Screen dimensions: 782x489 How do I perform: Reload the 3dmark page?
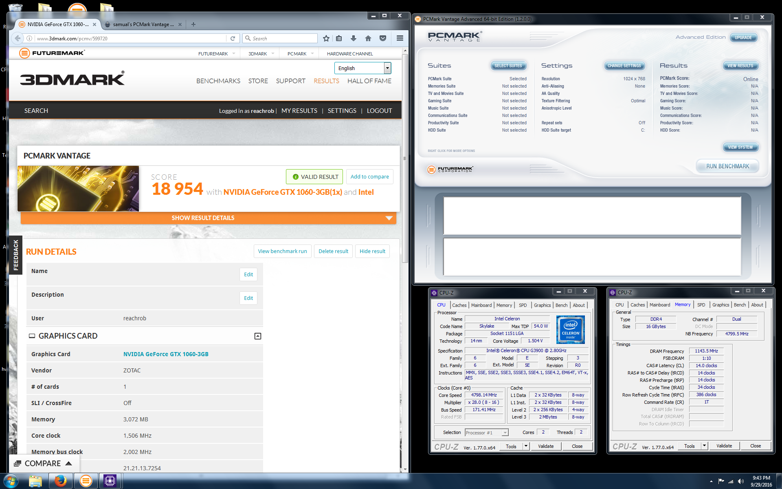(x=233, y=38)
